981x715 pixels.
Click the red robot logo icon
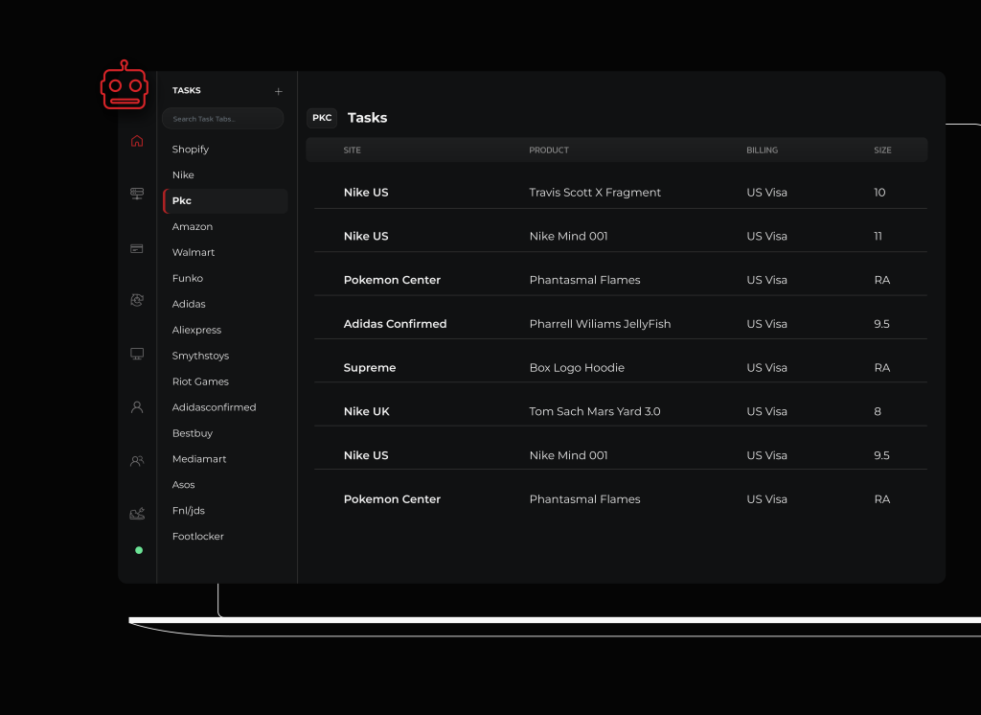coord(124,87)
